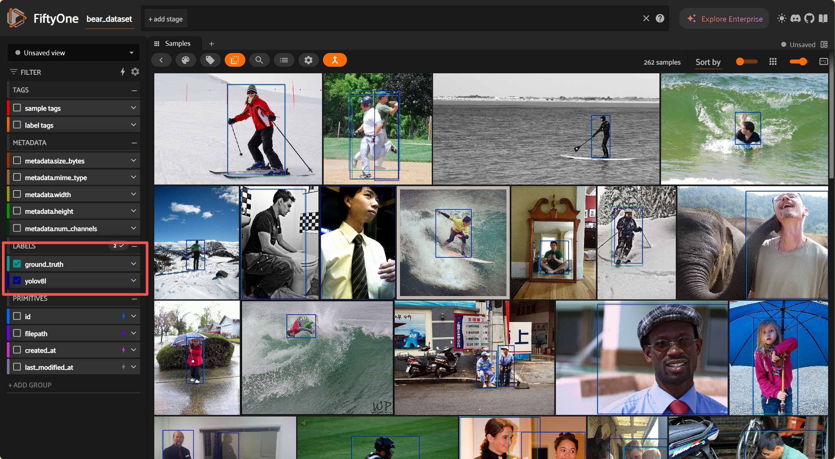Clear the view stages with the X
The width and height of the screenshot is (835, 459).
[x=646, y=18]
